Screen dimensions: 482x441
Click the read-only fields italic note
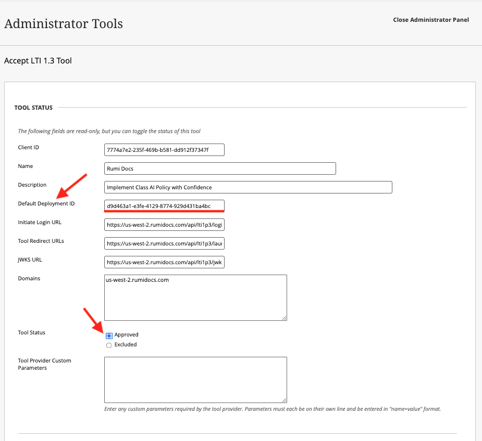tap(109, 131)
